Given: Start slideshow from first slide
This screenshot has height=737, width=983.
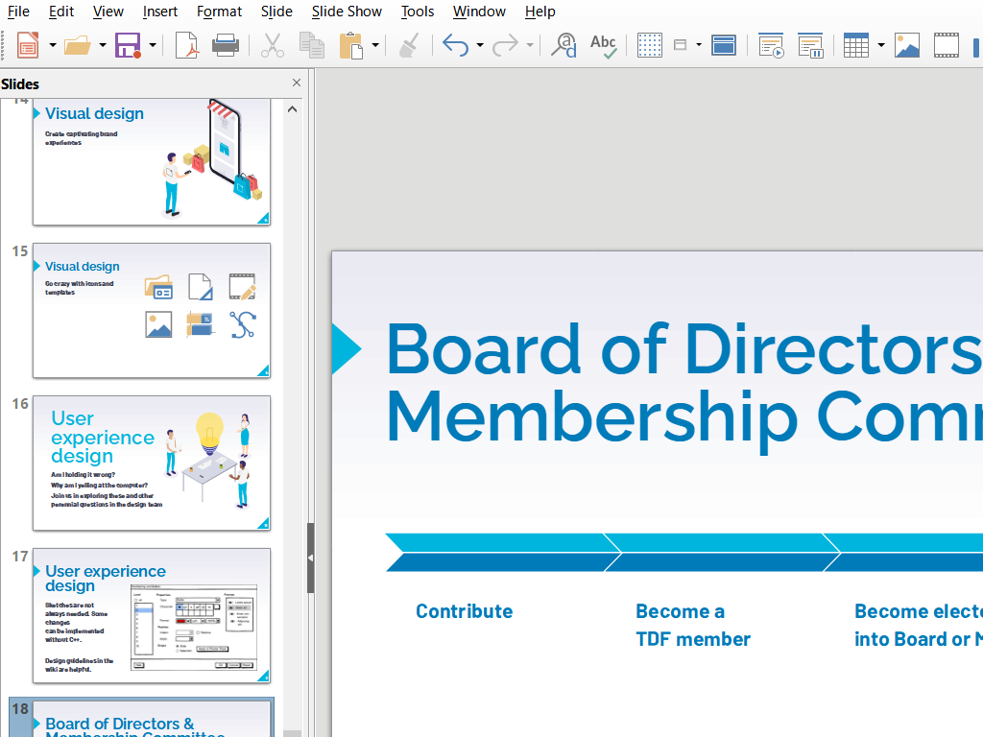Looking at the screenshot, I should click(x=771, y=45).
